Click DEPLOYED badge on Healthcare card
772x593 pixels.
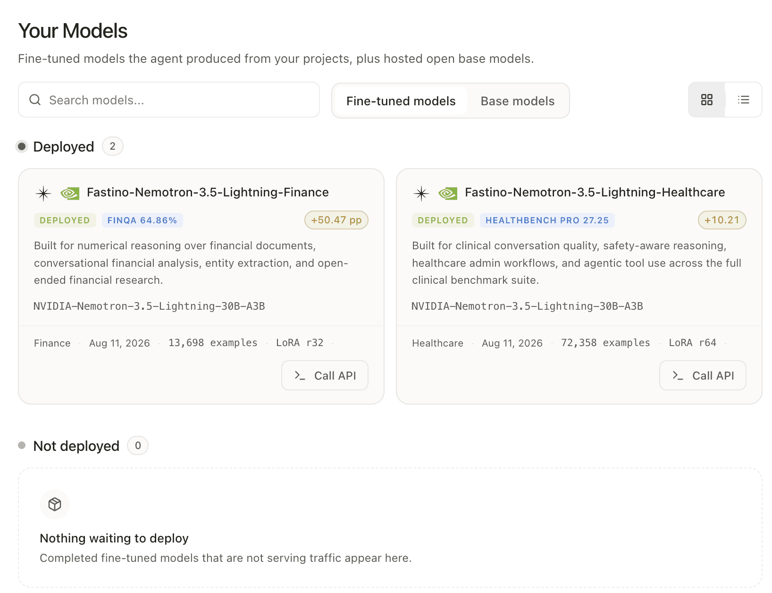[443, 220]
